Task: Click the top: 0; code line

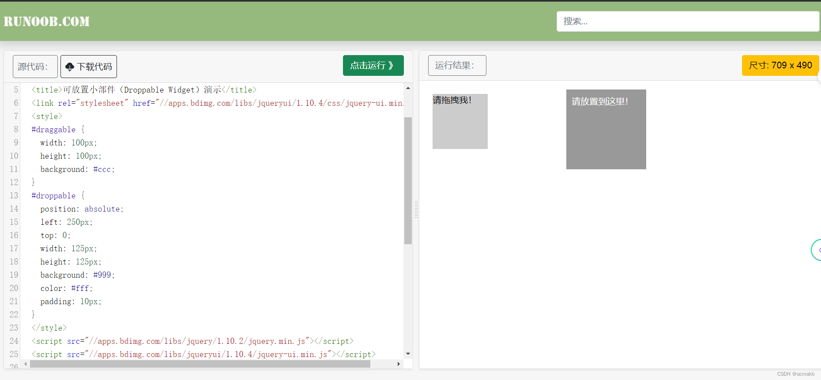Action: coord(55,235)
